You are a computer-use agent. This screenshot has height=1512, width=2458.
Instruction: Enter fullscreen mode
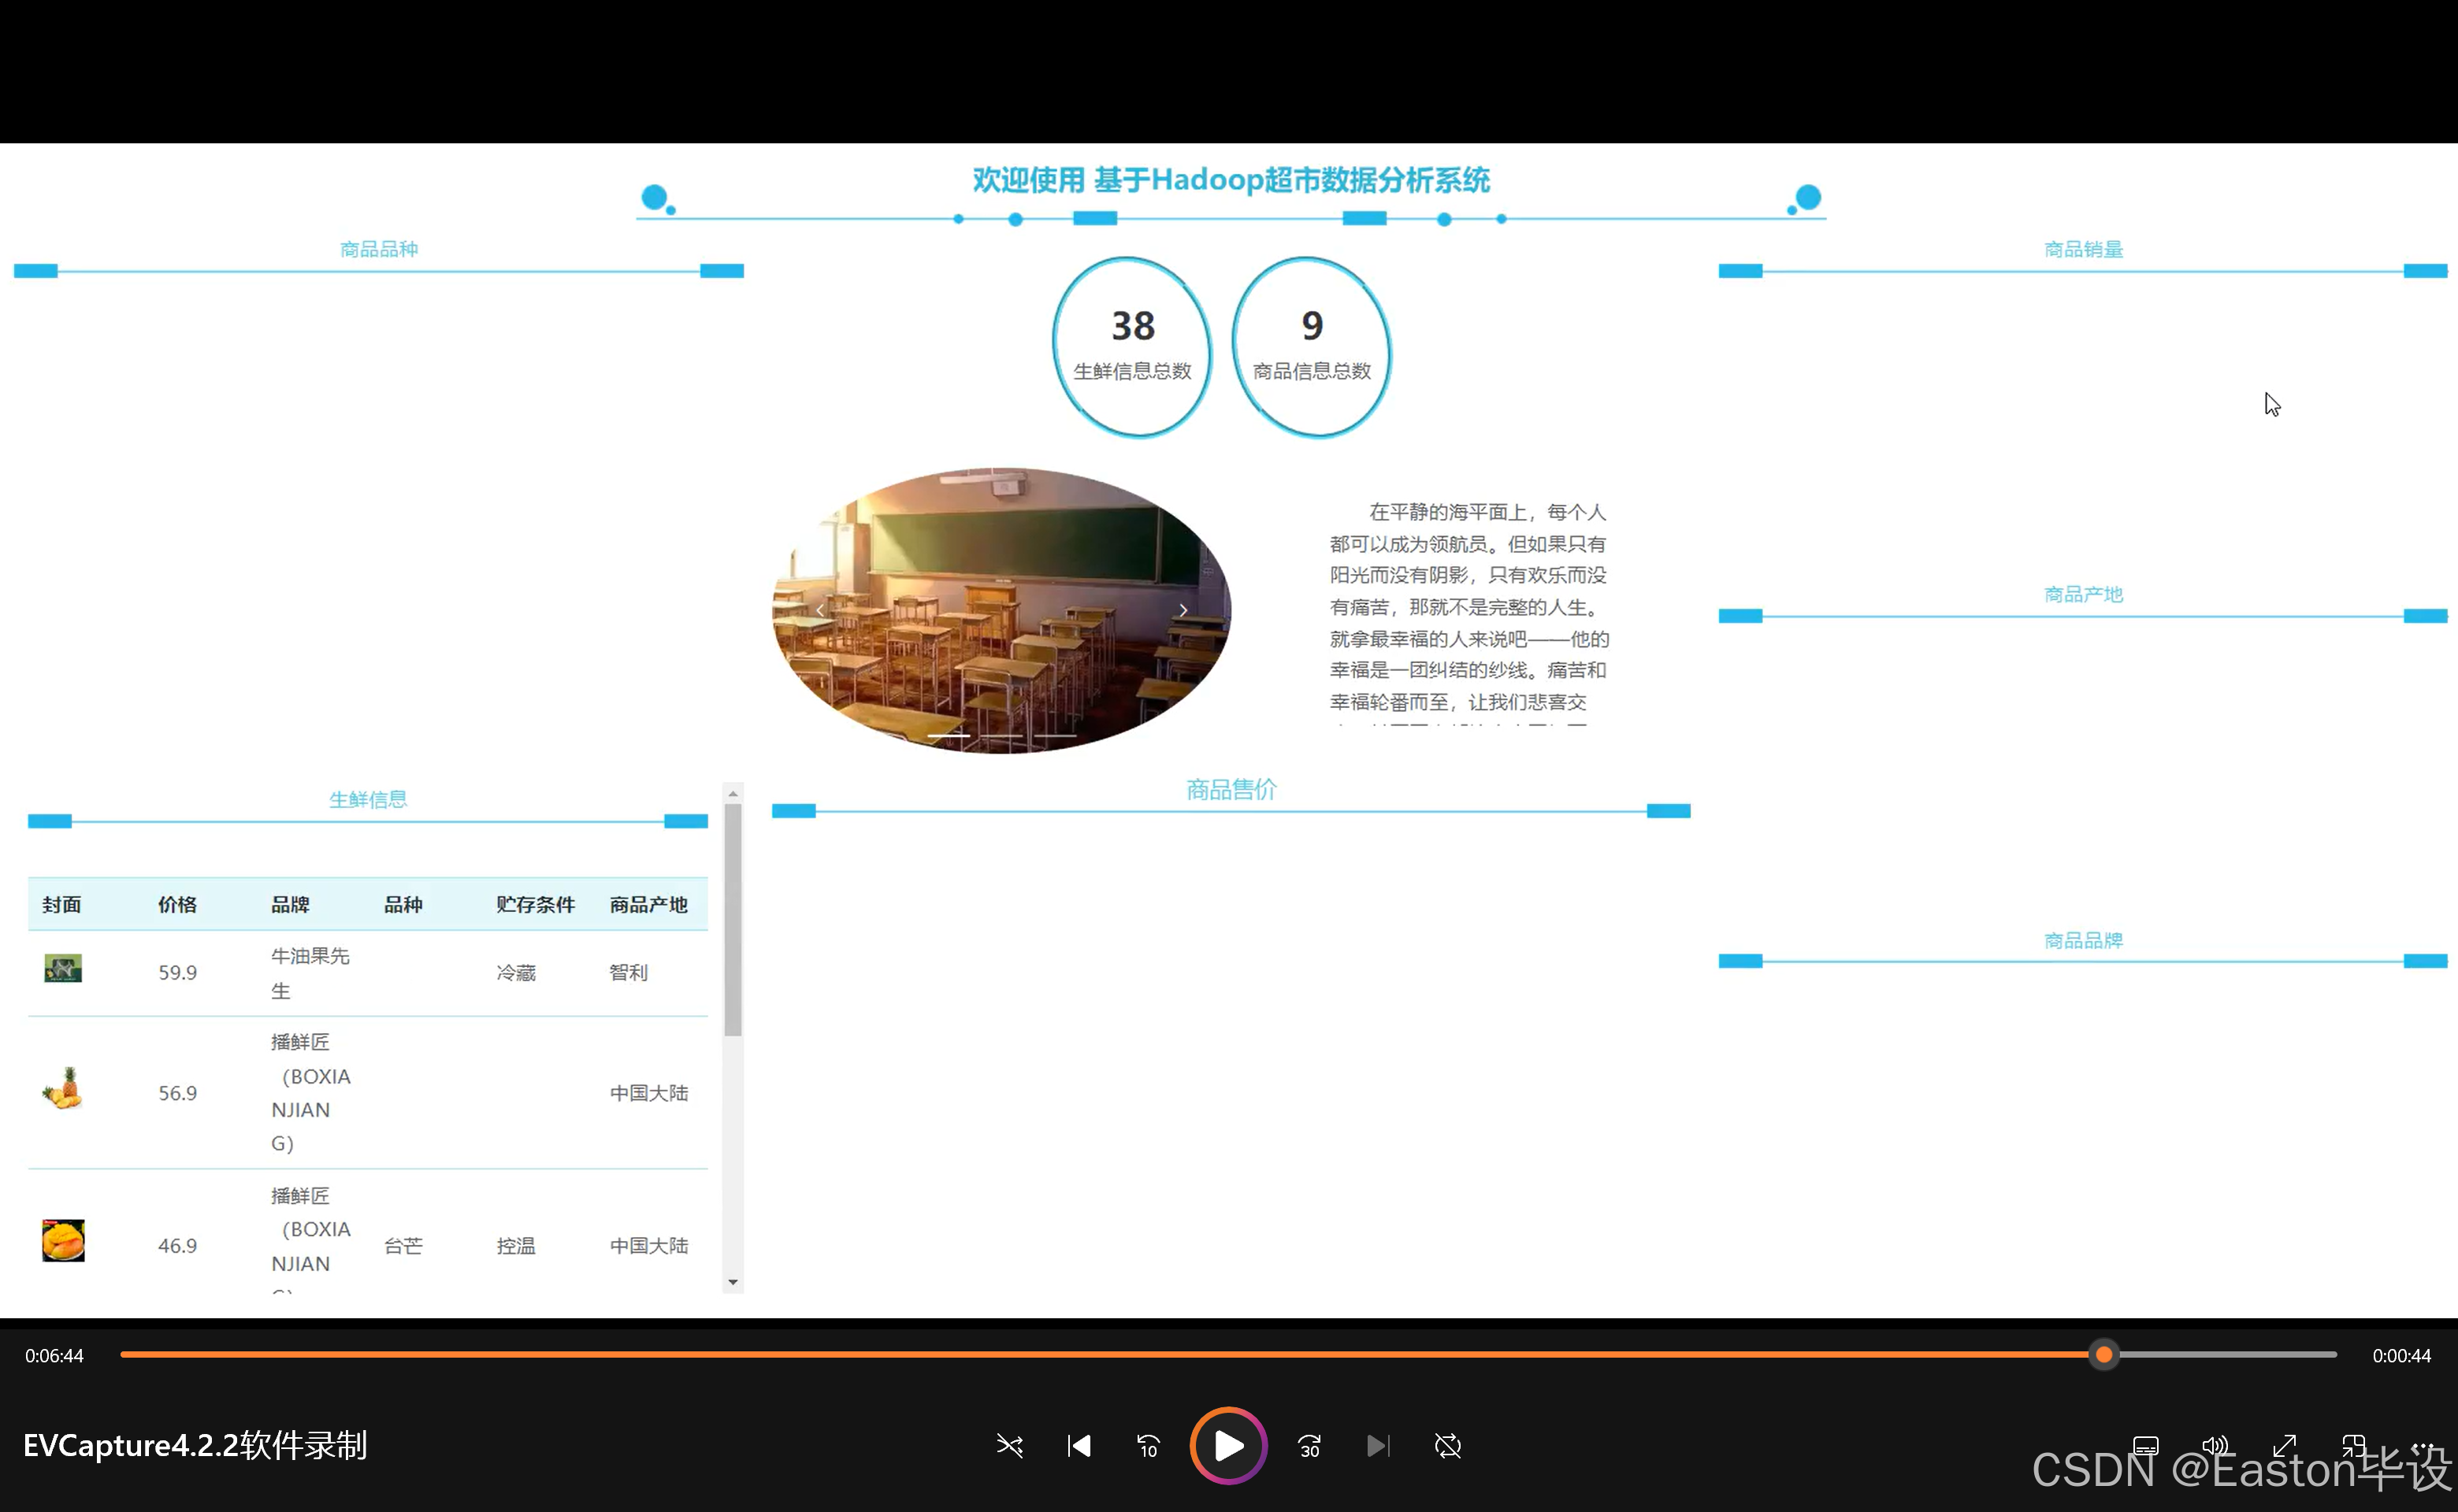pos(2284,1446)
